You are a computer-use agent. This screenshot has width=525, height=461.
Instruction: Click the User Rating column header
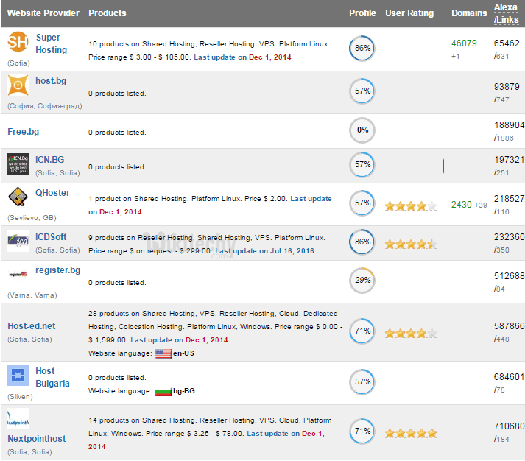point(409,13)
